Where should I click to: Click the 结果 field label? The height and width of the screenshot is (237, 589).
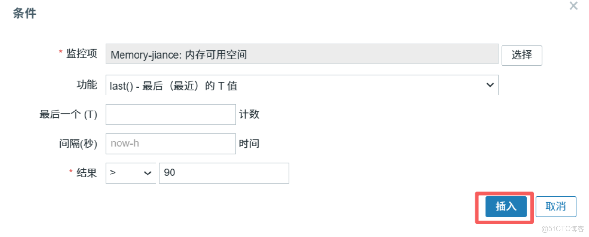87,173
